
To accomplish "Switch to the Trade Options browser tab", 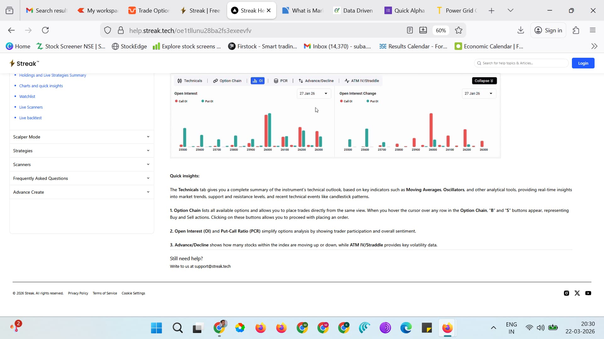I will click(x=149, y=11).
